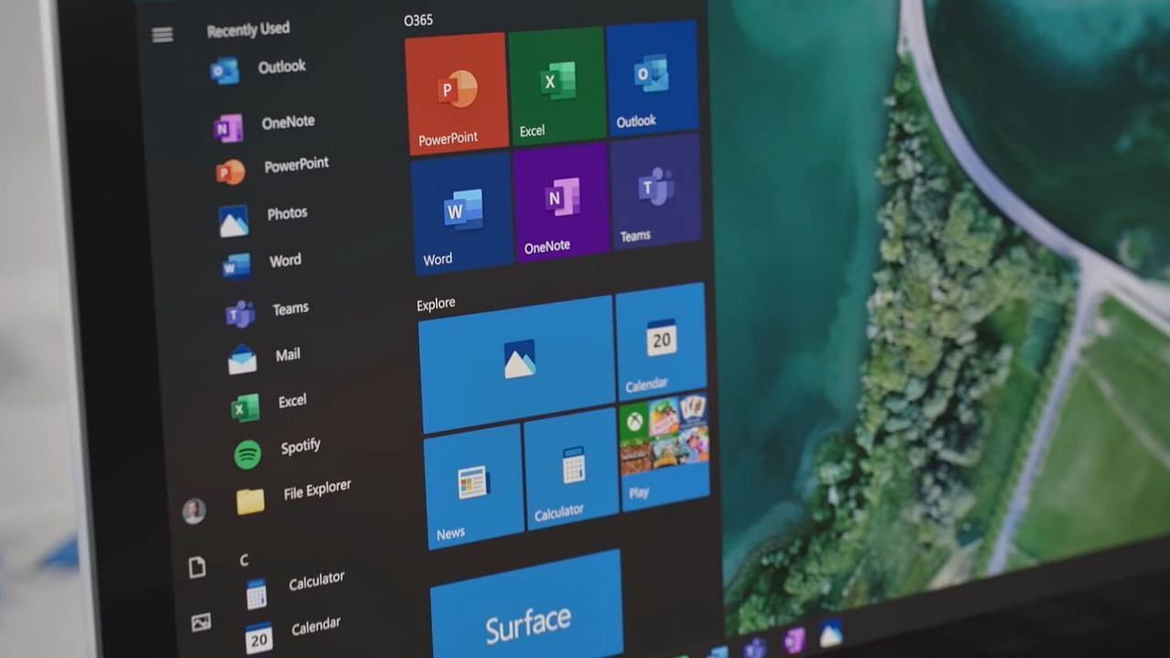Open the Calendar tile showing 20
This screenshot has width=1170, height=658.
[661, 341]
